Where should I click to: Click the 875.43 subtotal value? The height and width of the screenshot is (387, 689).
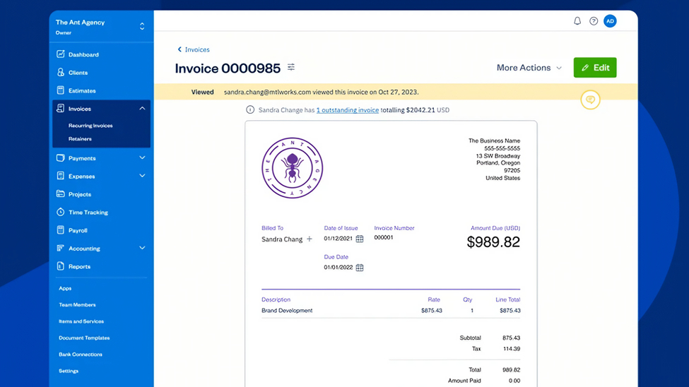(x=511, y=338)
